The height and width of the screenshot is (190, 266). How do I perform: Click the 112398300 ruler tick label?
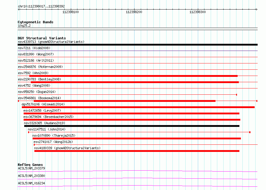[x=198, y=12]
